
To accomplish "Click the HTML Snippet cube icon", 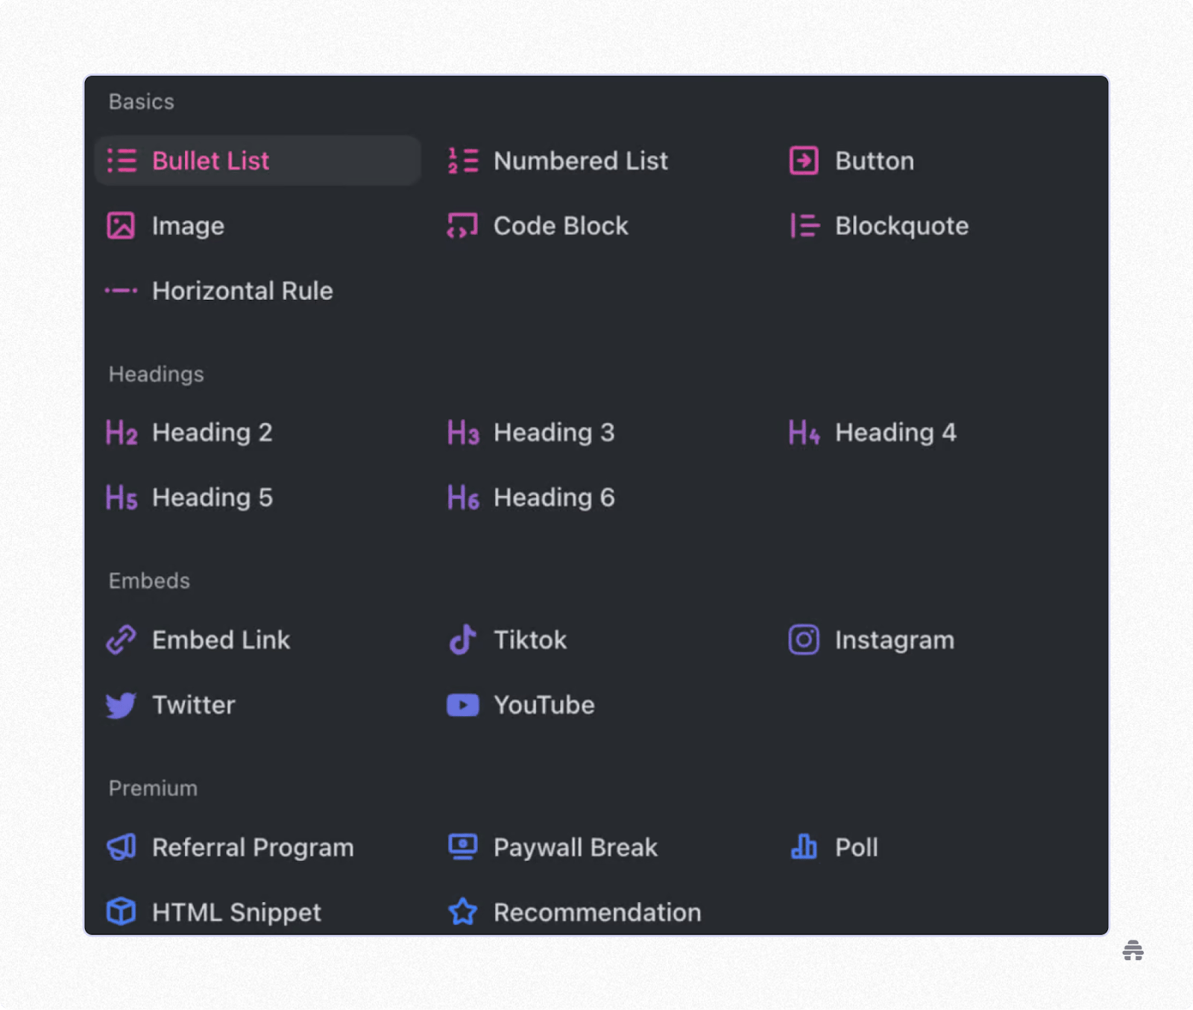I will tap(121, 912).
